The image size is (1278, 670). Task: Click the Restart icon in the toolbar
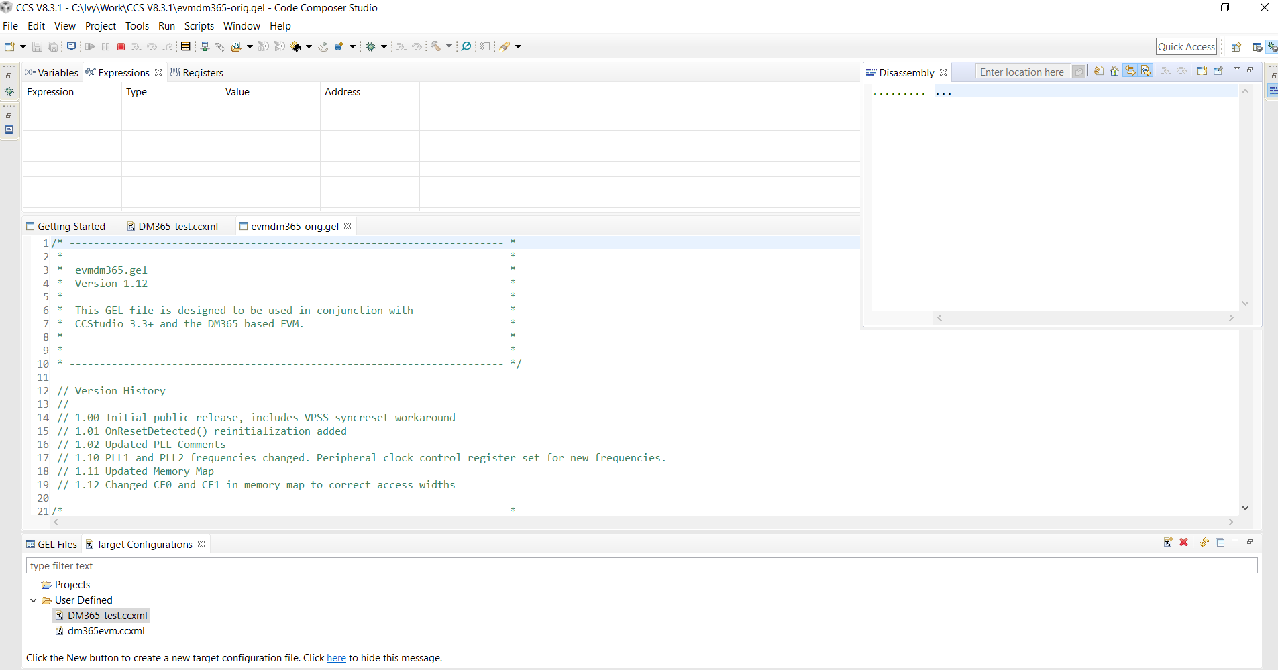323,46
